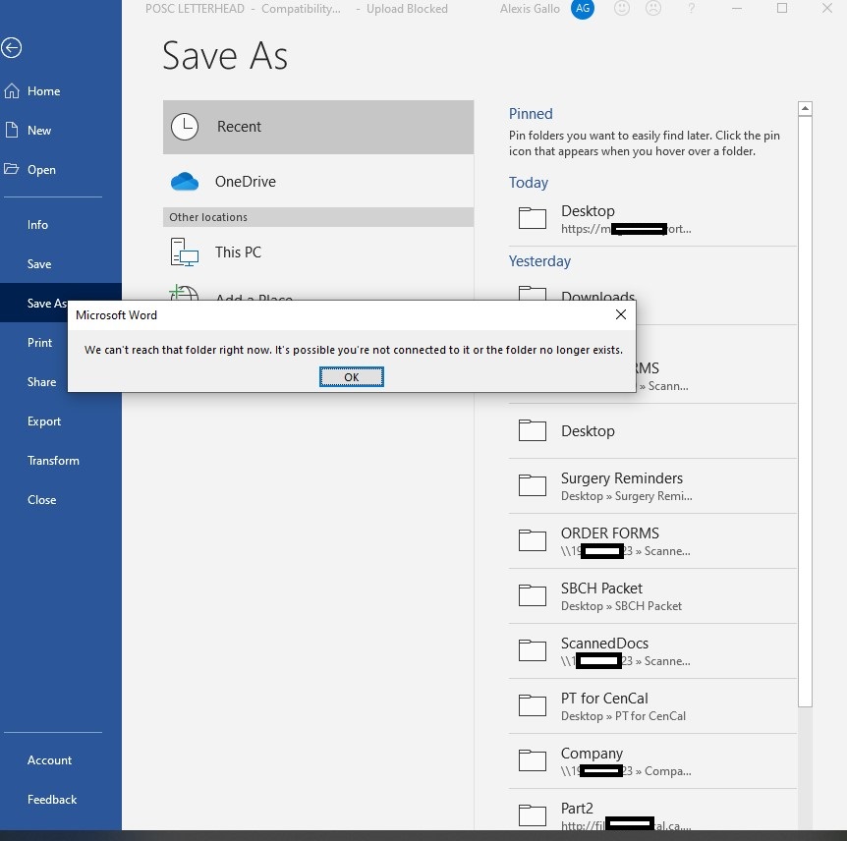The width and height of the screenshot is (847, 841).
Task: Click folder icon beside PT for CenCal
Action: coord(532,705)
